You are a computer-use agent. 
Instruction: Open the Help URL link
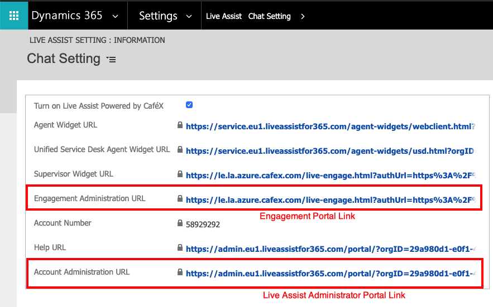331,249
